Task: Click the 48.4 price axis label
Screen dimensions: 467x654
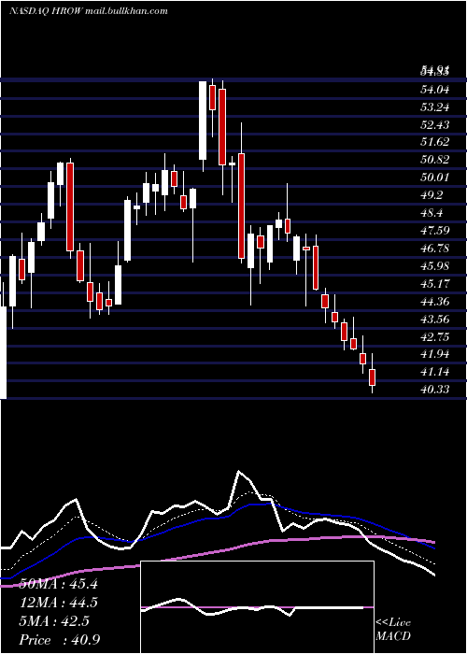Action: pos(432,213)
